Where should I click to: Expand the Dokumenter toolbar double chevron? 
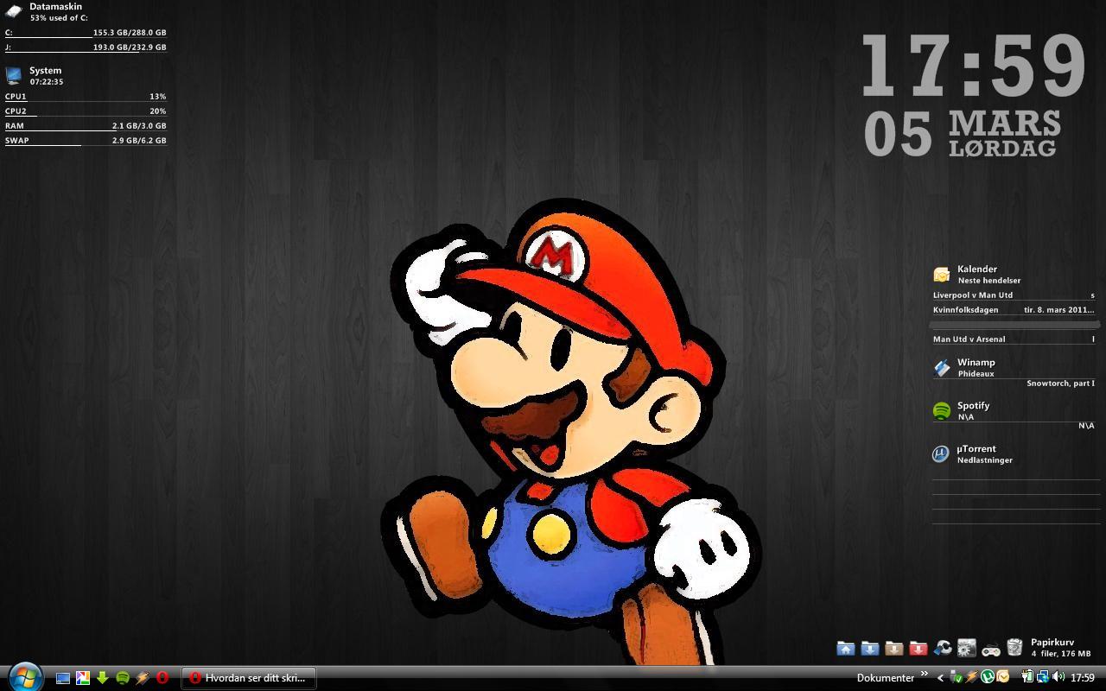point(924,674)
